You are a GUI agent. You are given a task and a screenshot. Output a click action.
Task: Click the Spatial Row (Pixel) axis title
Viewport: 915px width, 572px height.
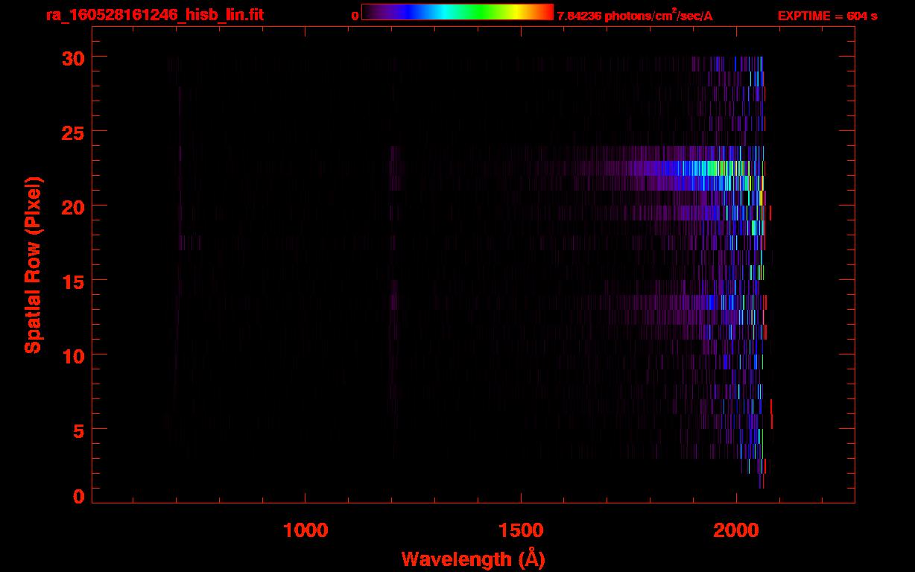pos(33,265)
